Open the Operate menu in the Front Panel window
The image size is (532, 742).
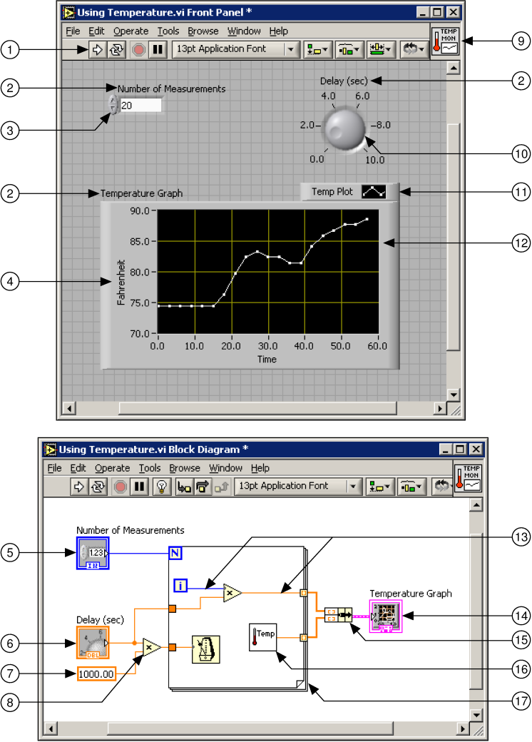pos(131,31)
